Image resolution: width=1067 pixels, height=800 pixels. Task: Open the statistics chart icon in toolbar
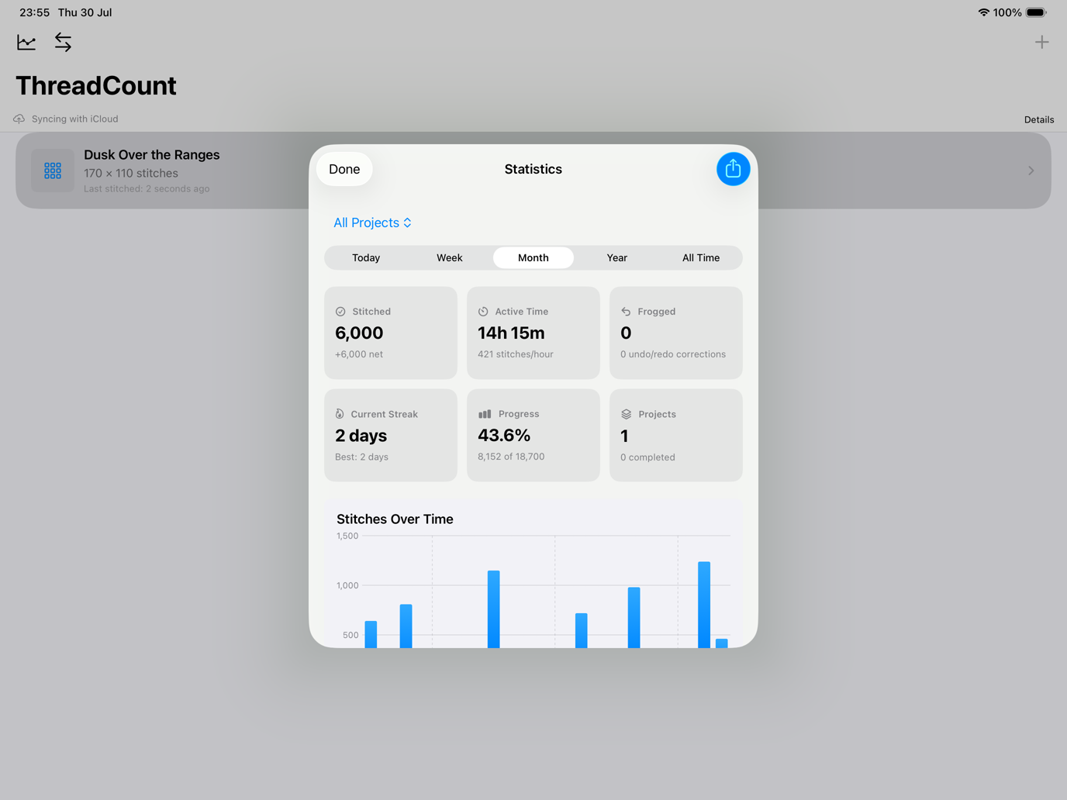(x=26, y=42)
